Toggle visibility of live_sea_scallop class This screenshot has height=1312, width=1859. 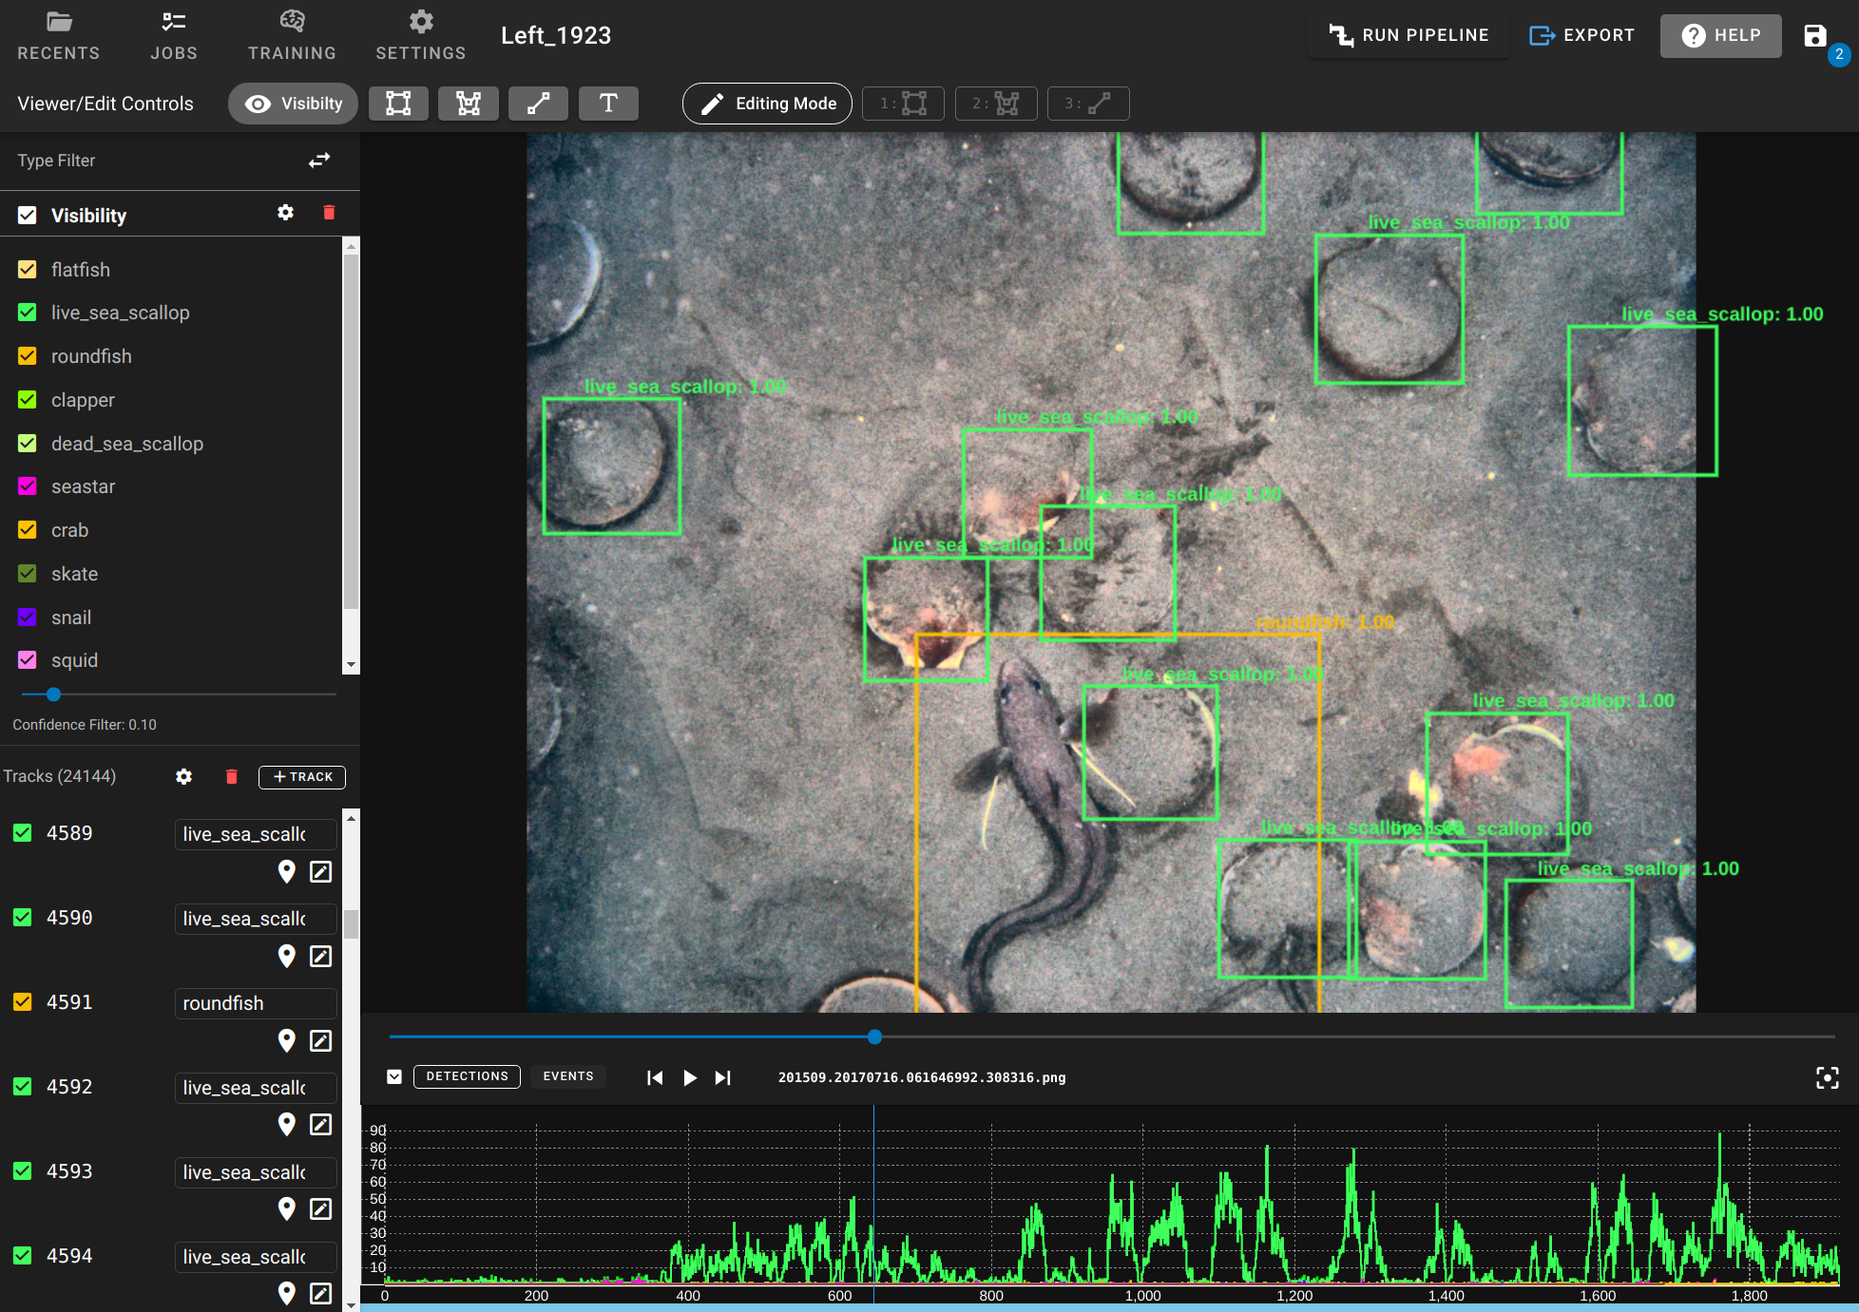click(x=26, y=311)
